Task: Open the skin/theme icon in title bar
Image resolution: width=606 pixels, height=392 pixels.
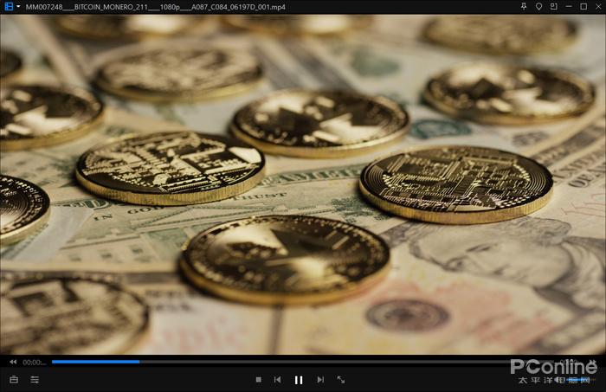Action: tap(538, 7)
